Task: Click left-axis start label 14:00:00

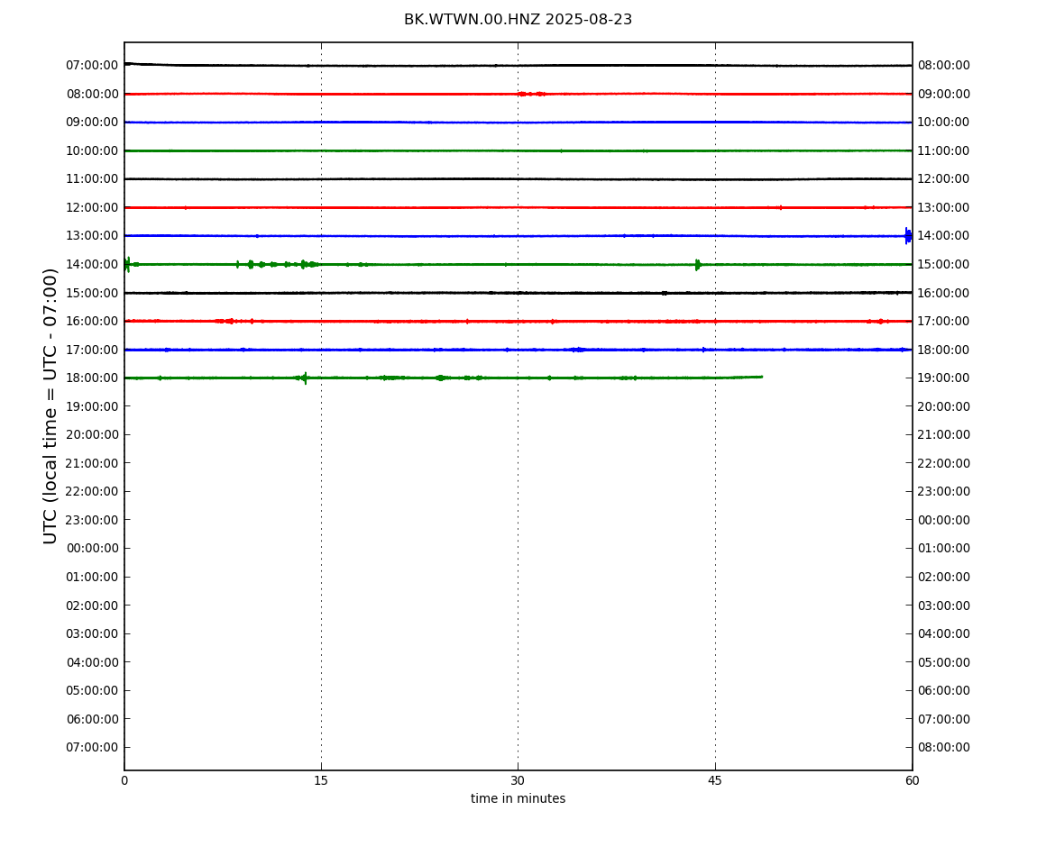Action: (x=93, y=264)
